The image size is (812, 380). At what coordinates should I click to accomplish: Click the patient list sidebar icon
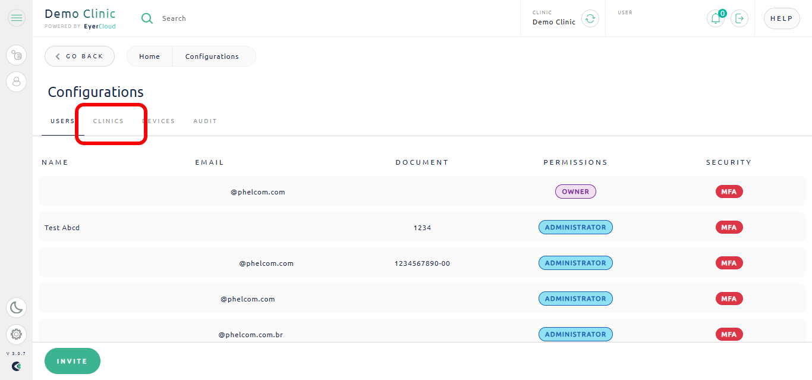point(17,55)
